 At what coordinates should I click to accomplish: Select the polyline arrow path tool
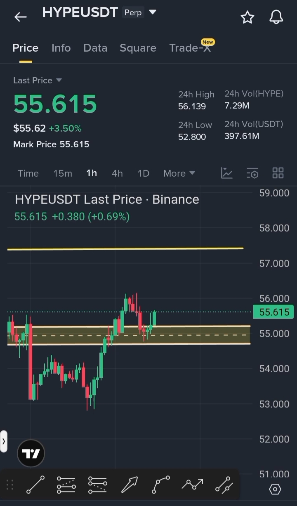click(192, 485)
